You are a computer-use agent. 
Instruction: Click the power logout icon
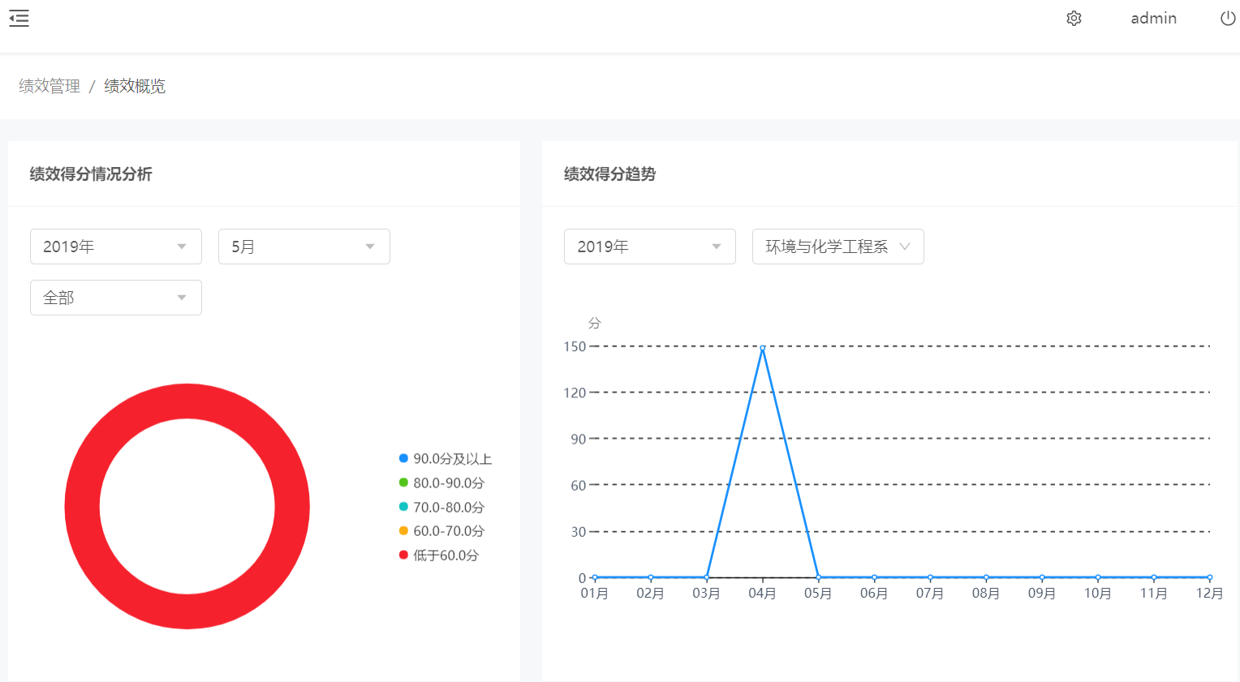point(1228,19)
